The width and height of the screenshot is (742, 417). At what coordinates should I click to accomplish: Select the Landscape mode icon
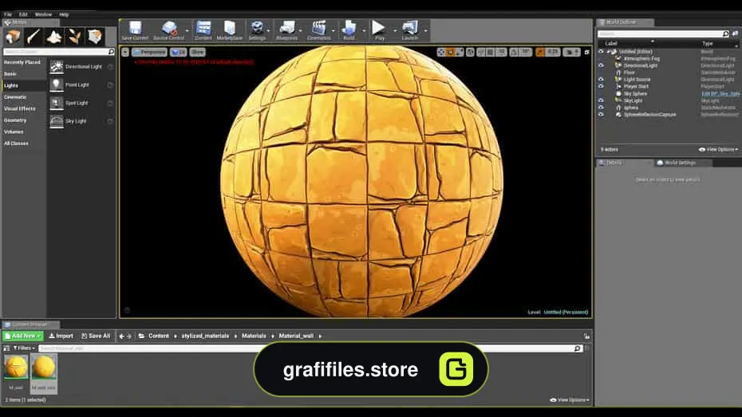click(x=54, y=37)
